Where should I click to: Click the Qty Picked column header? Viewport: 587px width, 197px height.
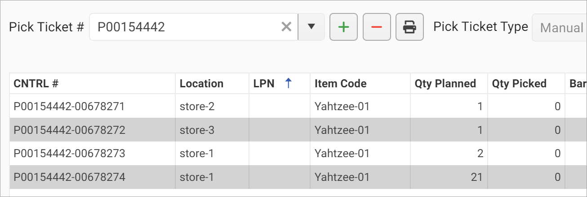point(519,84)
